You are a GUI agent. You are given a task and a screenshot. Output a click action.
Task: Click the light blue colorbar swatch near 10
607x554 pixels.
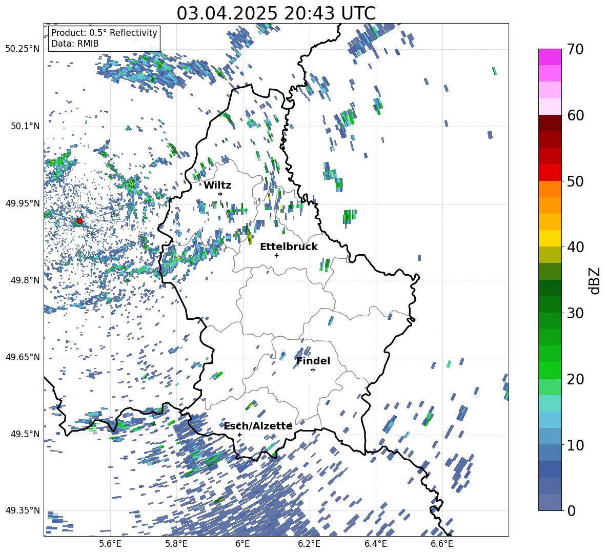pyautogui.click(x=550, y=437)
